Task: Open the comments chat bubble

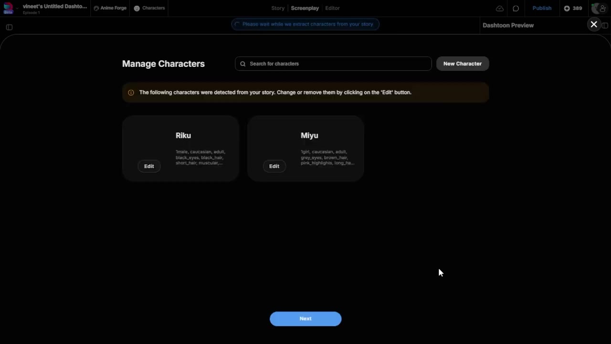Action: [x=516, y=8]
